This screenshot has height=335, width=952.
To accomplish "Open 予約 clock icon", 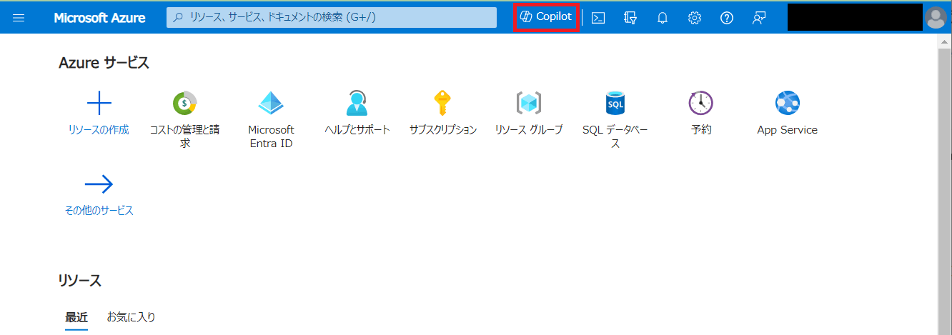I will tap(701, 104).
